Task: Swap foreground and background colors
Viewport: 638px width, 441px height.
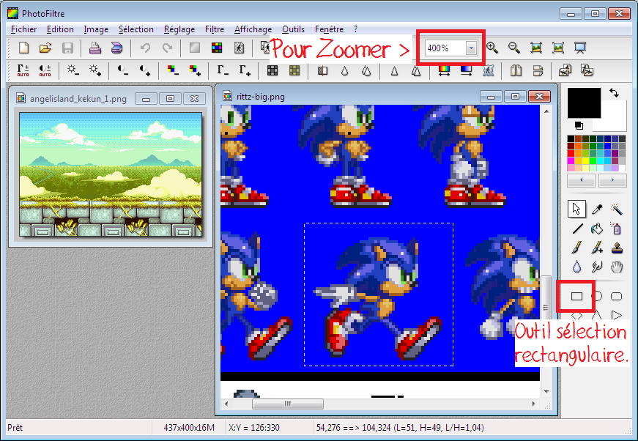Action: [614, 93]
